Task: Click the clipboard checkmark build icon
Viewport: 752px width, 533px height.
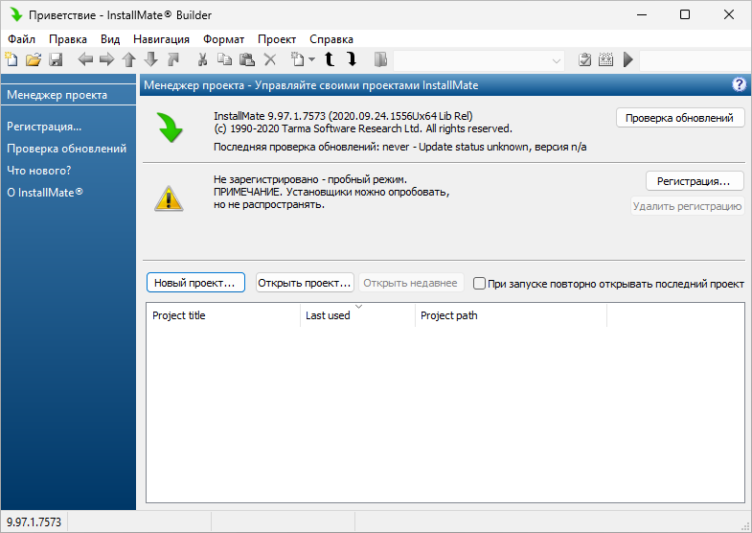Action: point(584,59)
